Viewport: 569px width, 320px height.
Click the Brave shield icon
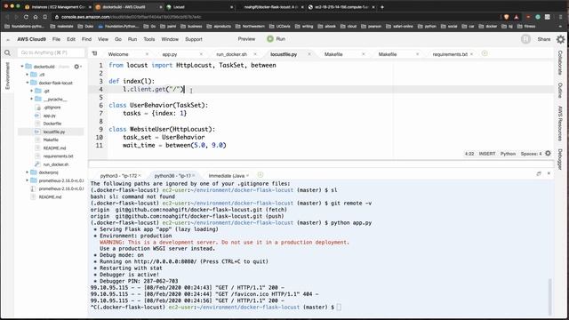pos(507,17)
